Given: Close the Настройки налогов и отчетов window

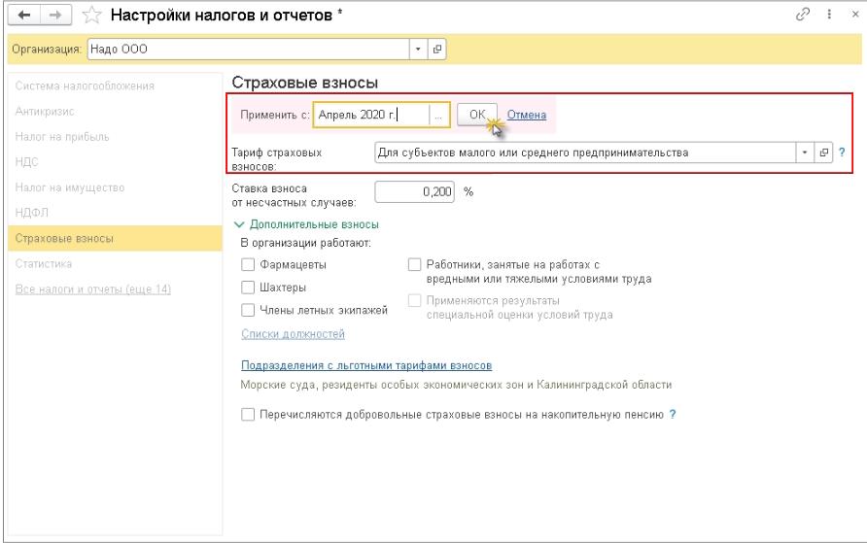Looking at the screenshot, I should [854, 15].
